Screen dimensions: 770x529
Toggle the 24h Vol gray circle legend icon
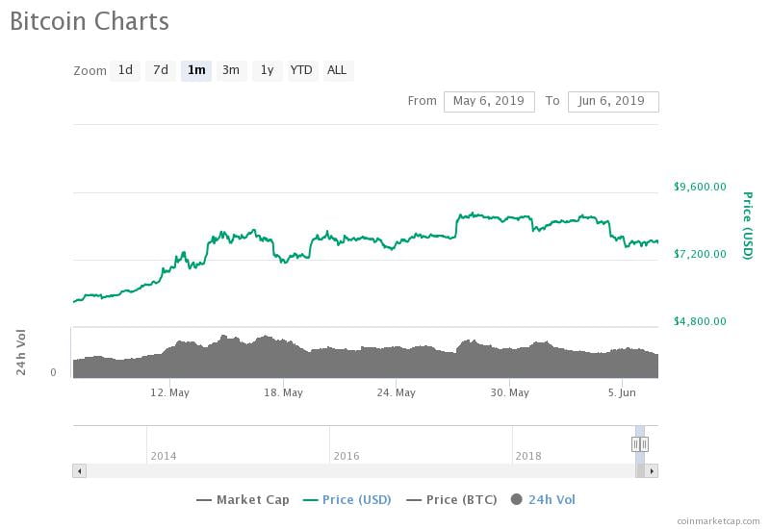click(517, 499)
